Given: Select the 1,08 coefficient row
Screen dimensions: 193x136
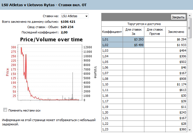Looking at the screenshot, I should [x=144, y=79].
